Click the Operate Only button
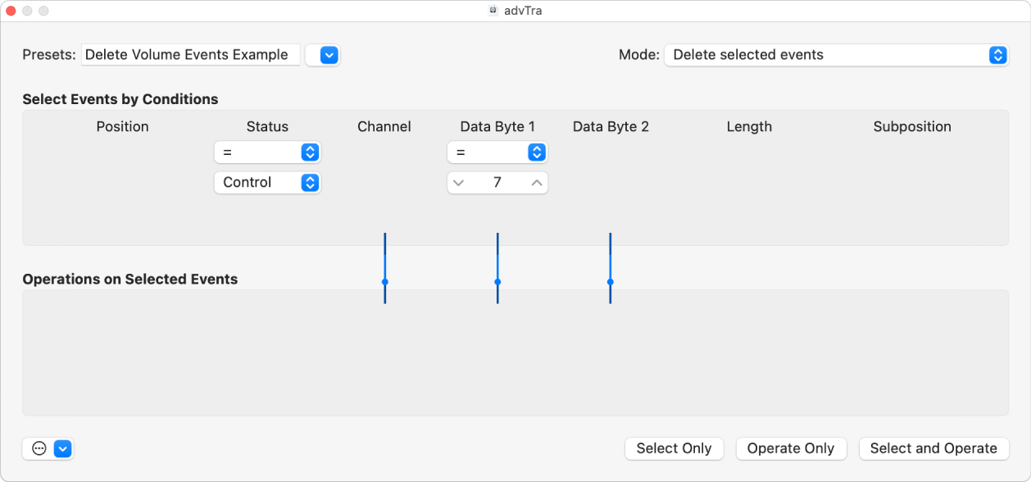 [791, 448]
